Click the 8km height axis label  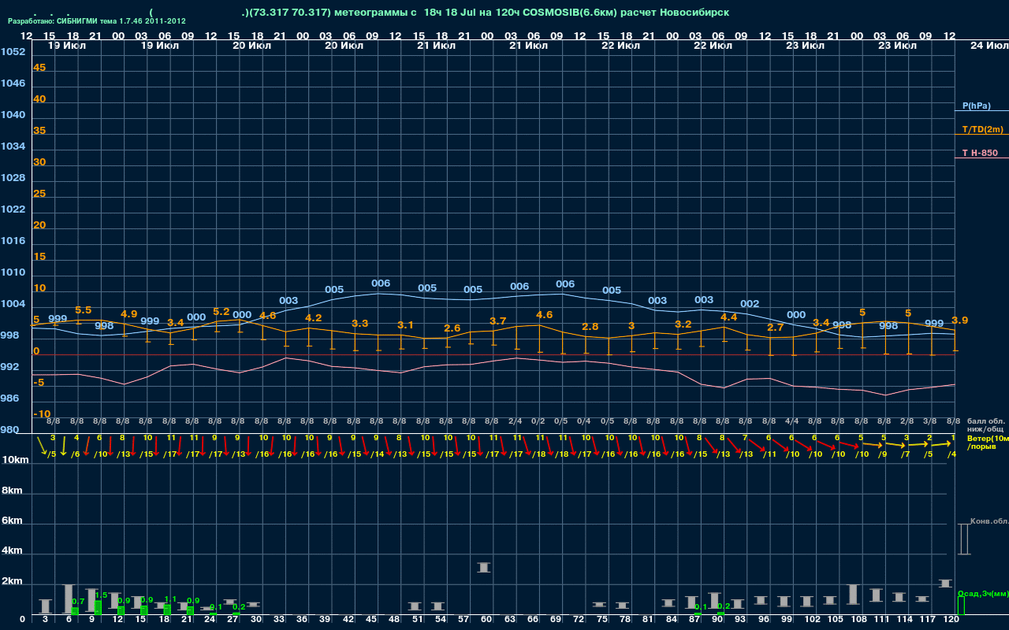[x=11, y=490]
